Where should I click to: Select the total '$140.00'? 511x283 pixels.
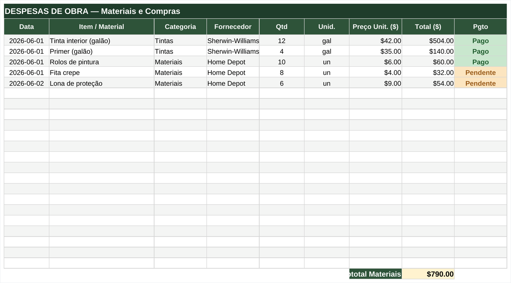(x=428, y=51)
